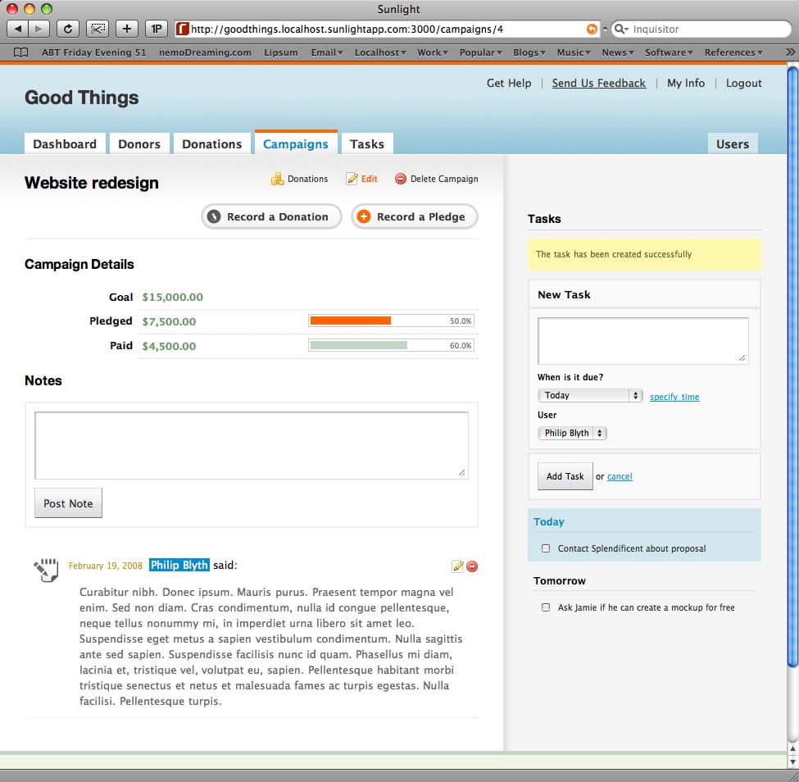Check the Contact Splendificent about proposal task
This screenshot has width=799, height=782.
546,548
